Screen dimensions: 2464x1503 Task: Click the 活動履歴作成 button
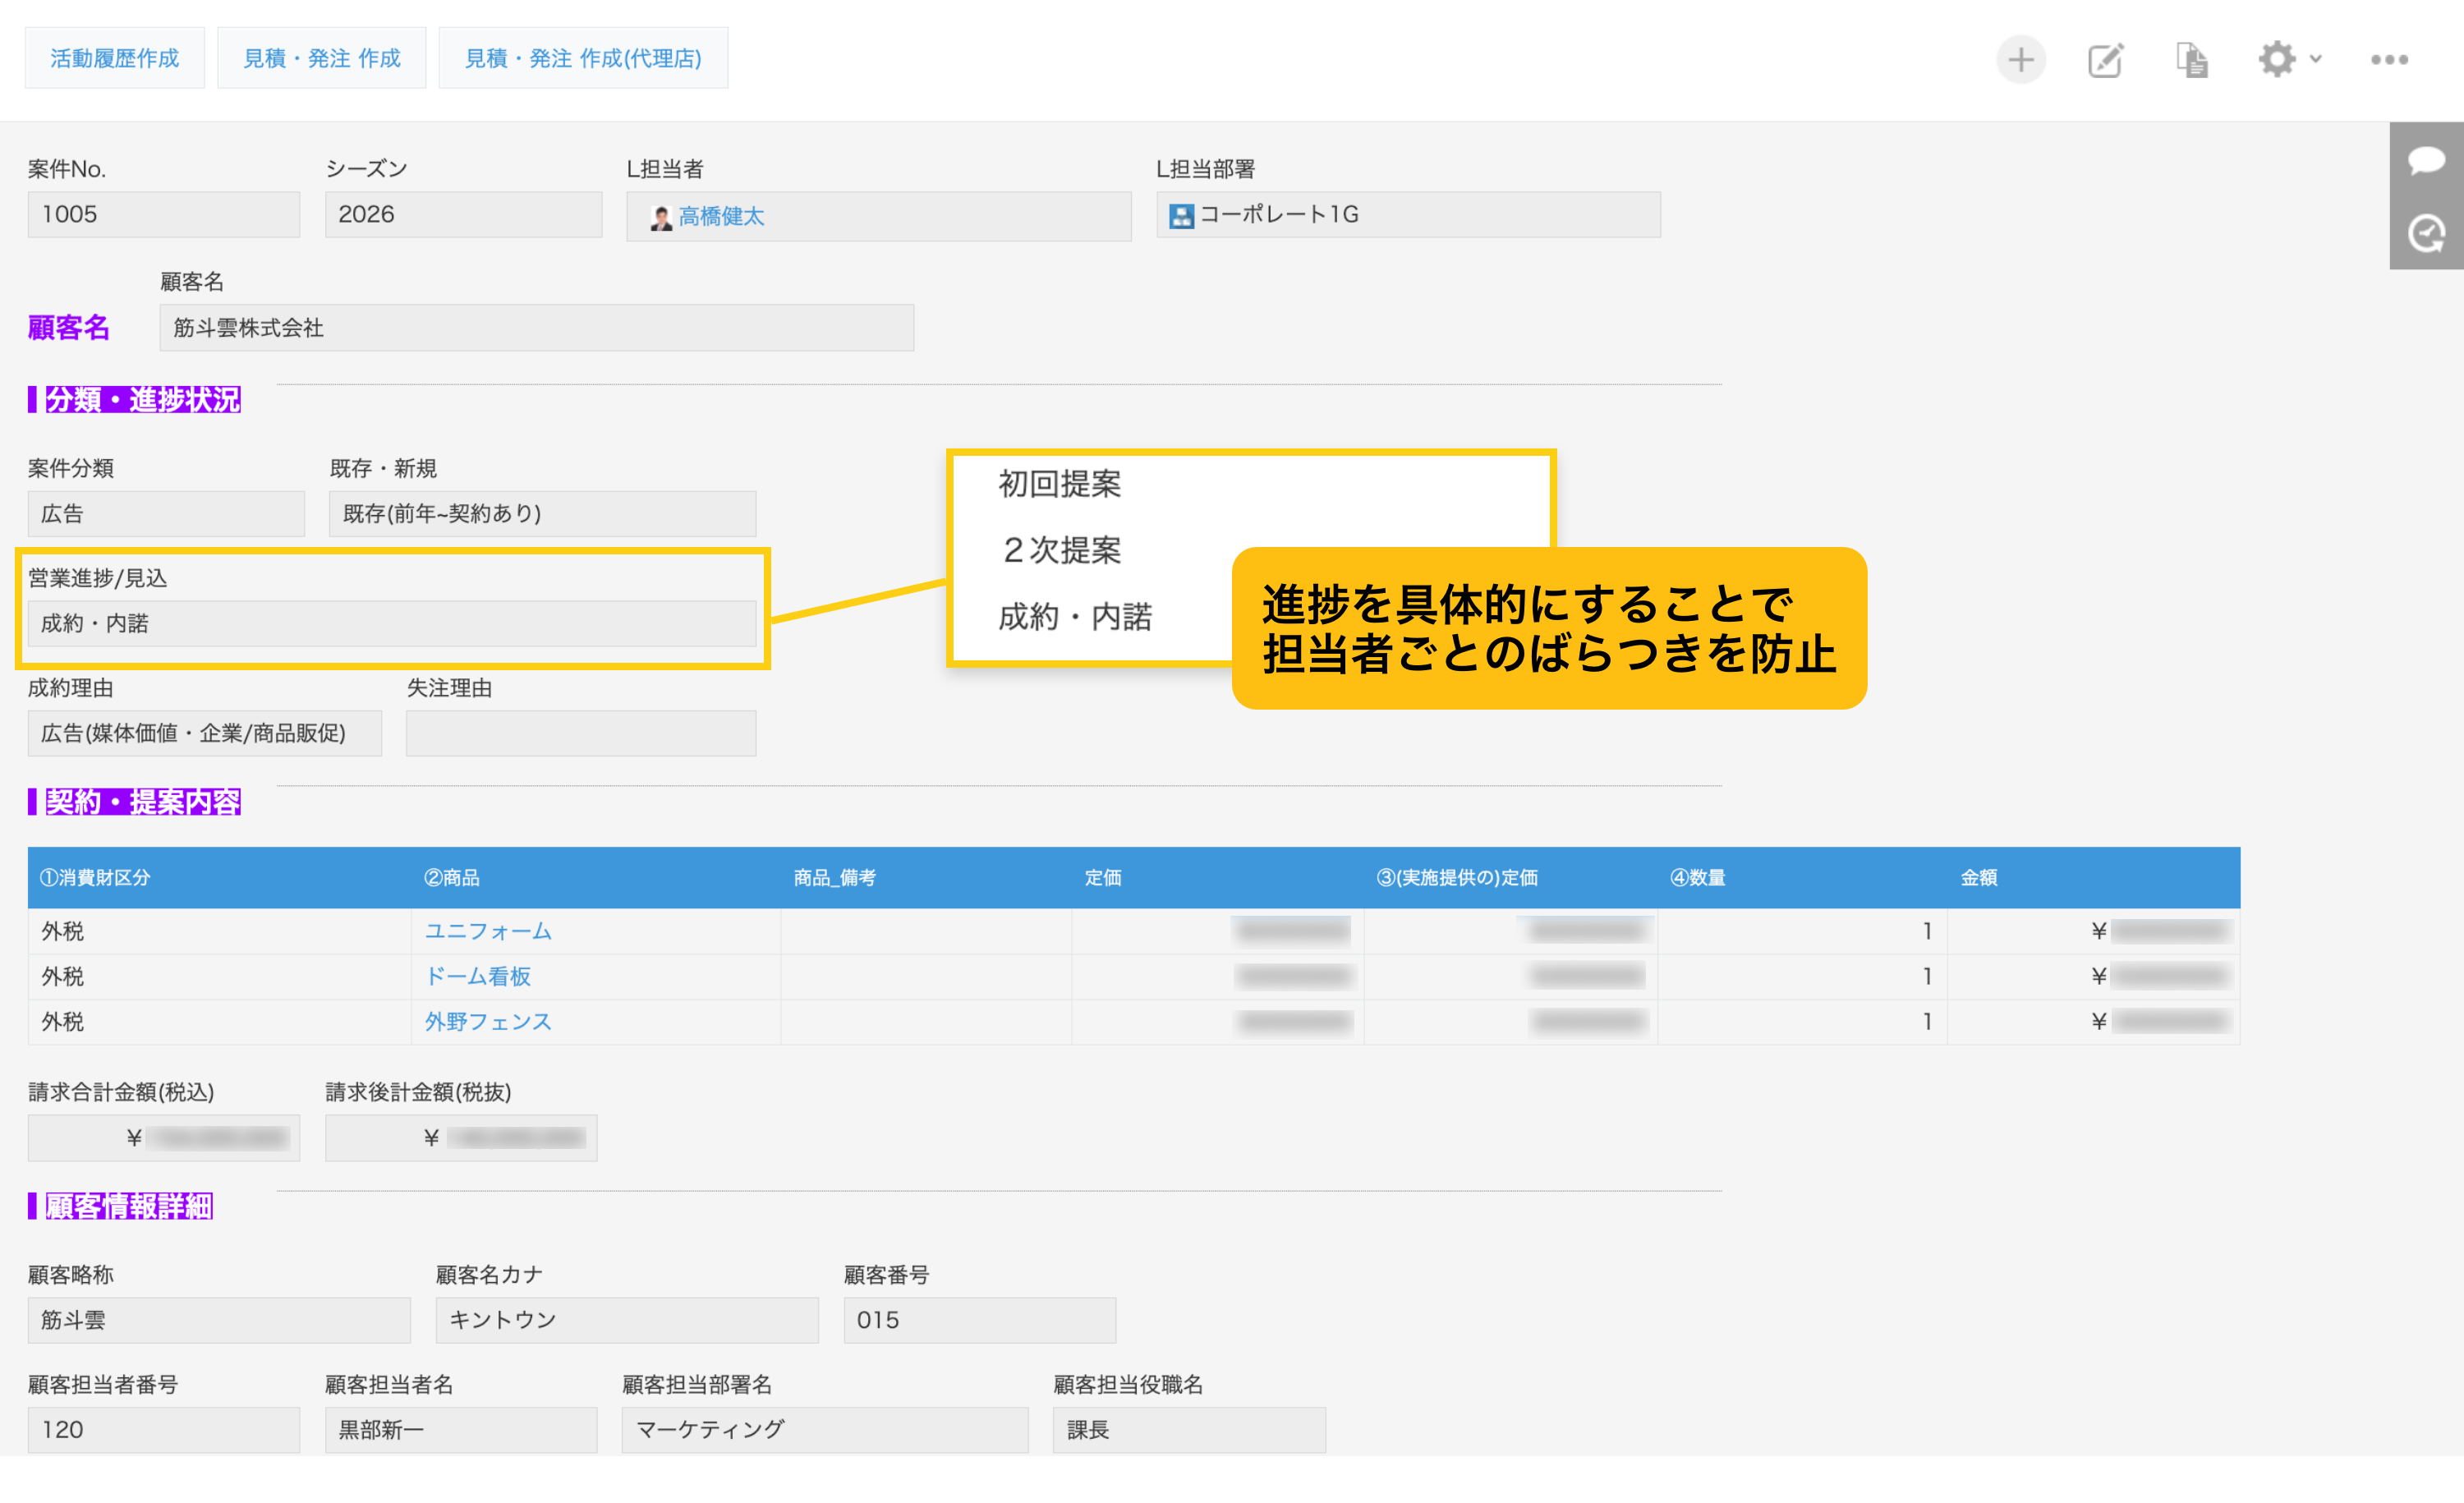click(114, 57)
